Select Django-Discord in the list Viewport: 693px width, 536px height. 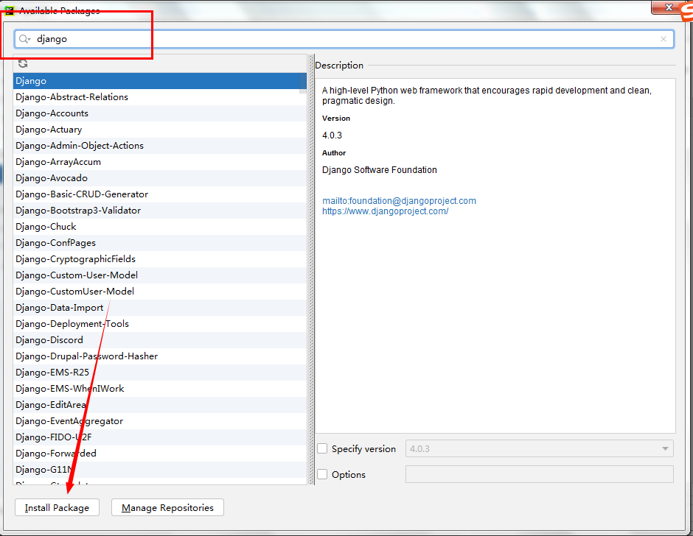pos(159,340)
